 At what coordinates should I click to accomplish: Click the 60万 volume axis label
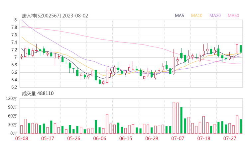(12, 116)
